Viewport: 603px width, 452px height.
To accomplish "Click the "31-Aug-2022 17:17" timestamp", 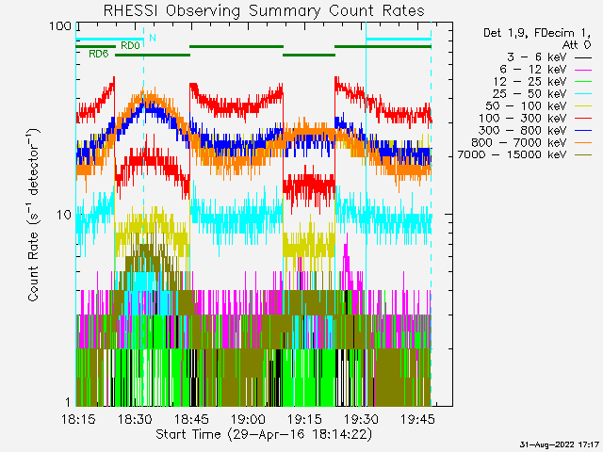I will pyautogui.click(x=560, y=444).
